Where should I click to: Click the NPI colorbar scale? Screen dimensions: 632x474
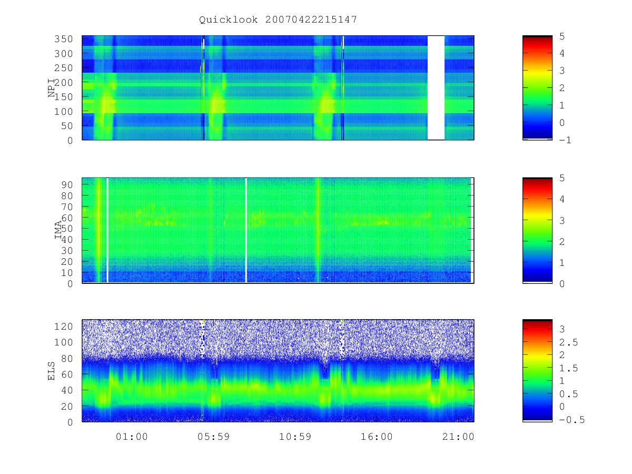[x=537, y=88]
